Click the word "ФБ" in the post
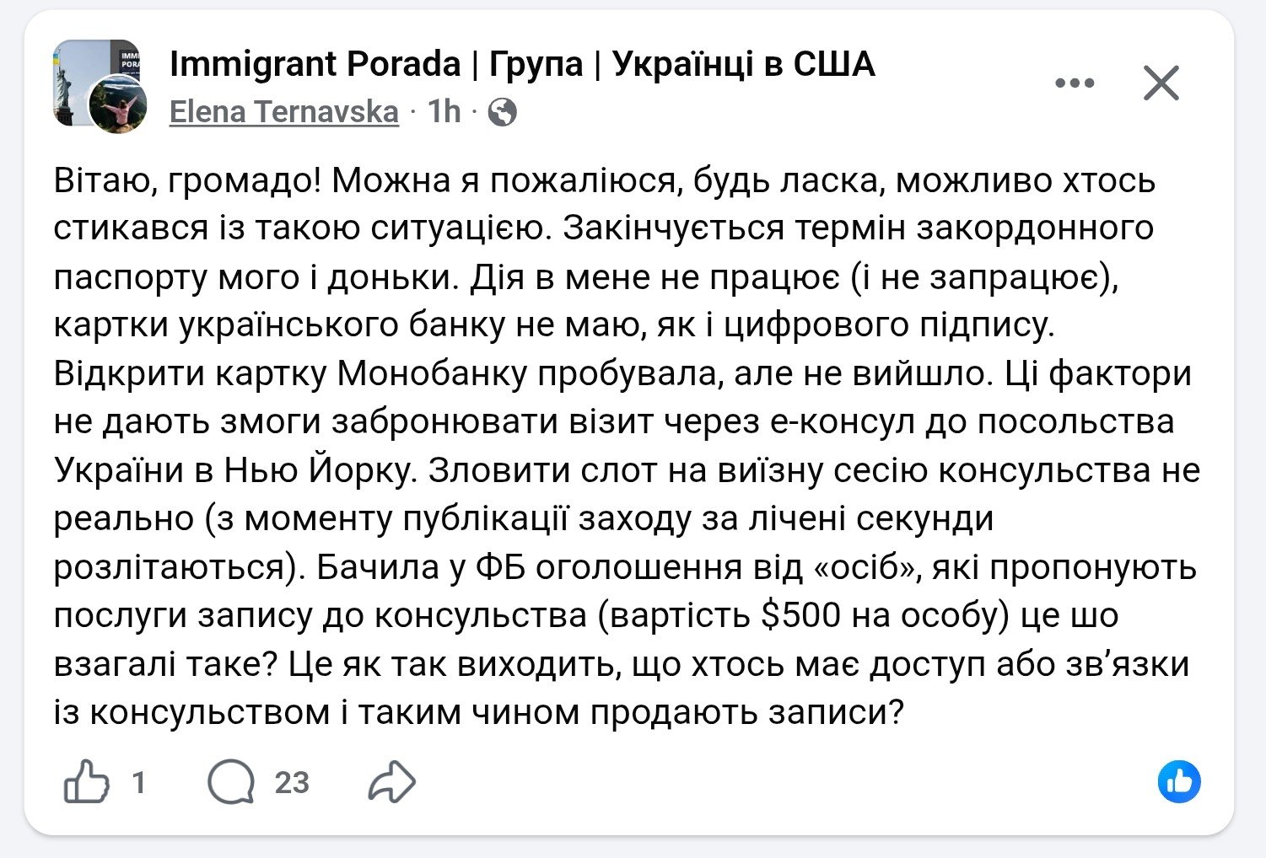The width and height of the screenshot is (1266, 858). pos(501,567)
